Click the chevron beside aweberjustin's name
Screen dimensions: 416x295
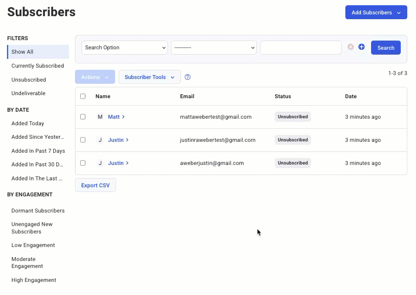click(127, 163)
